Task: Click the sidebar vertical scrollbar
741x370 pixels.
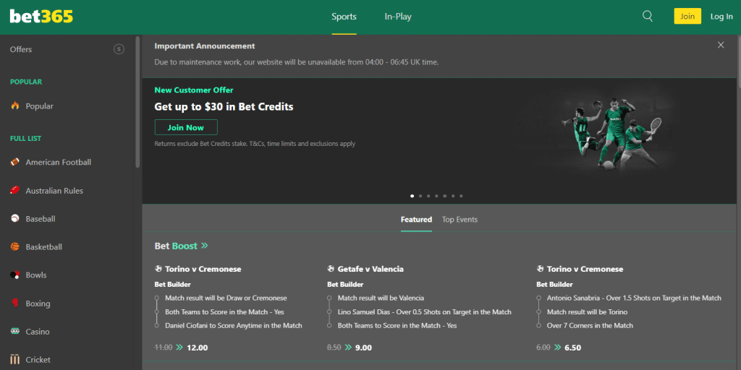Action: pos(137,101)
